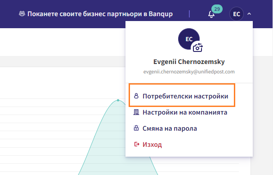Open Потребителски настройки menu item
Viewport: 273px width, 175px height.
(x=182, y=96)
